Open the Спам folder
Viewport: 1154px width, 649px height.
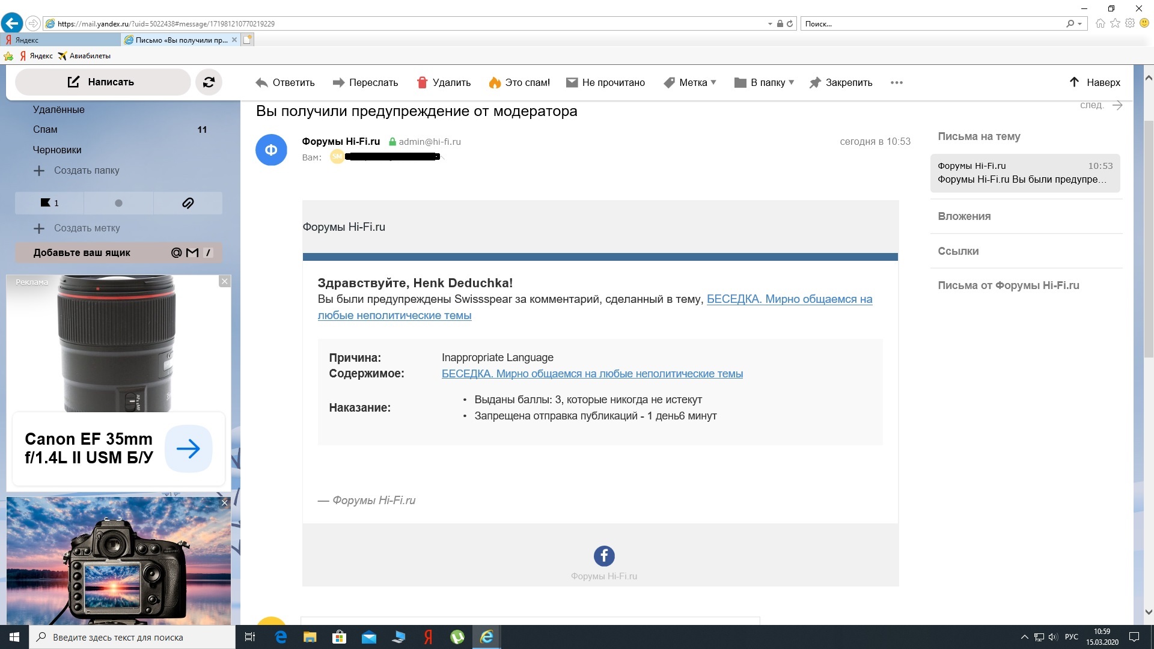(45, 130)
